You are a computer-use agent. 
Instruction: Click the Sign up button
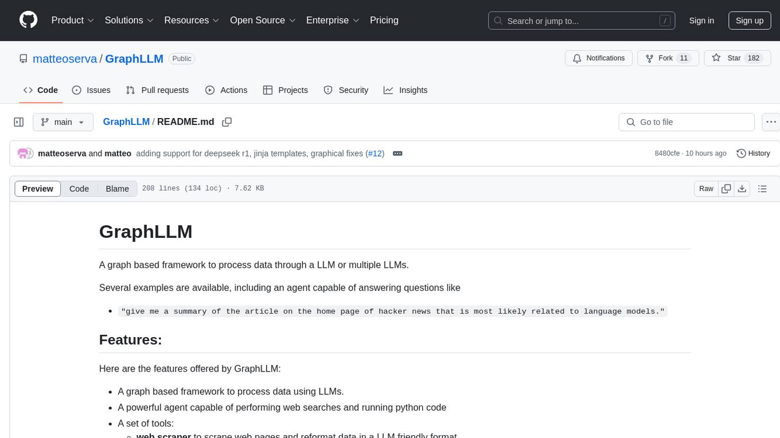pyautogui.click(x=749, y=20)
